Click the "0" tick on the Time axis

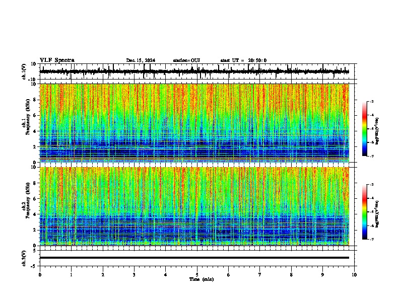[x=40, y=275]
